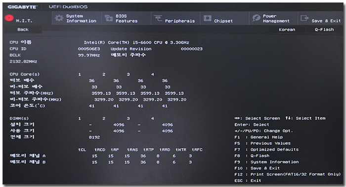346x187 pixels.
Task: Select the Chipset tab
Action: click(223, 21)
